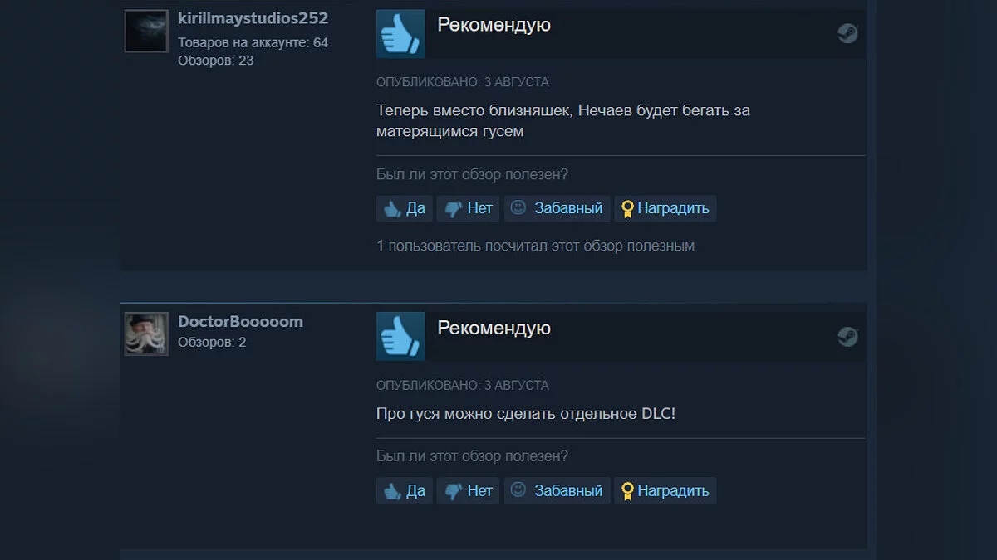Click the Steam logo icon on the first review

coord(847,33)
